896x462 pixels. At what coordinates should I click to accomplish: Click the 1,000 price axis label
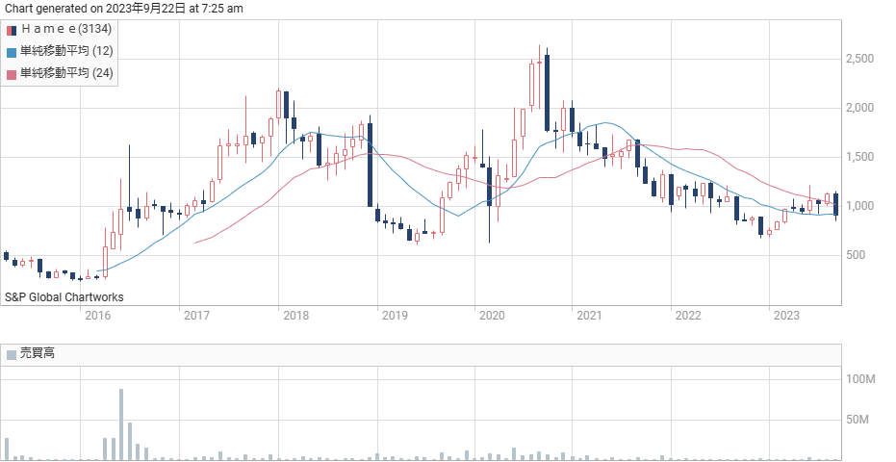click(859, 206)
